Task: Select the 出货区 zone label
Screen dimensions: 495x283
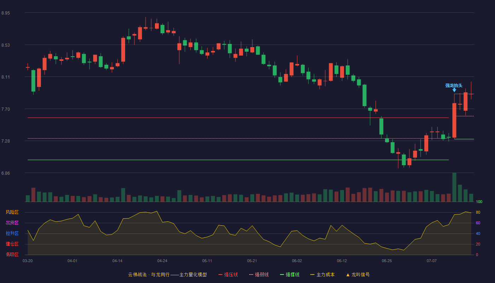Action: pyautogui.click(x=12, y=223)
